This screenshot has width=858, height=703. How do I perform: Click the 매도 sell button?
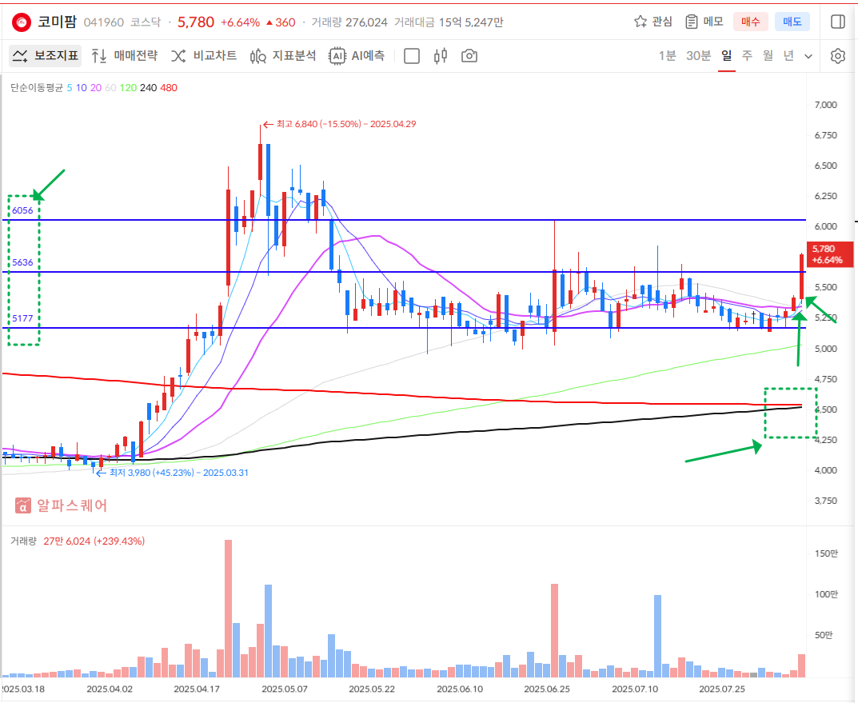[x=792, y=22]
